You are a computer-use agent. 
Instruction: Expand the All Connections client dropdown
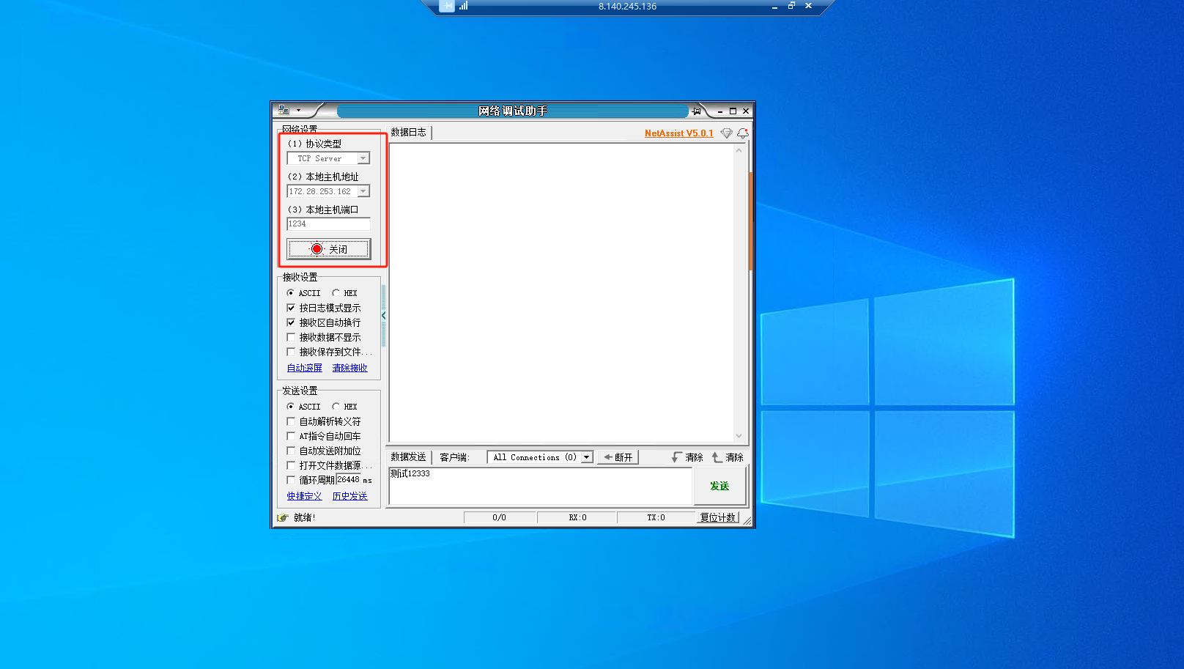click(x=586, y=457)
